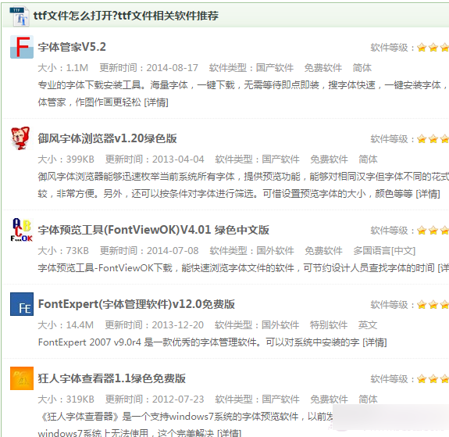This screenshot has width=449, height=437.
Task: Open the 字体管家 red F icon
Action: pyautogui.click(x=22, y=47)
